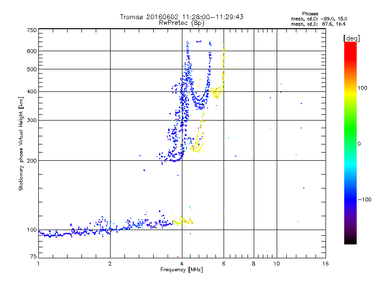
Task: Click the 'Frequency [MHz]' axis title
Action: (181, 270)
